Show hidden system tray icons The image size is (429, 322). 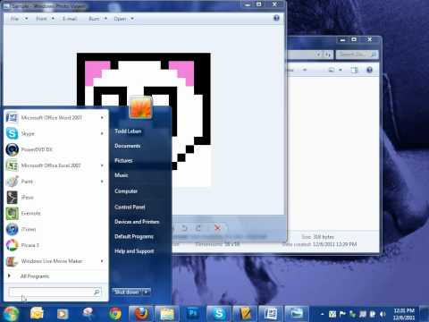(322, 314)
